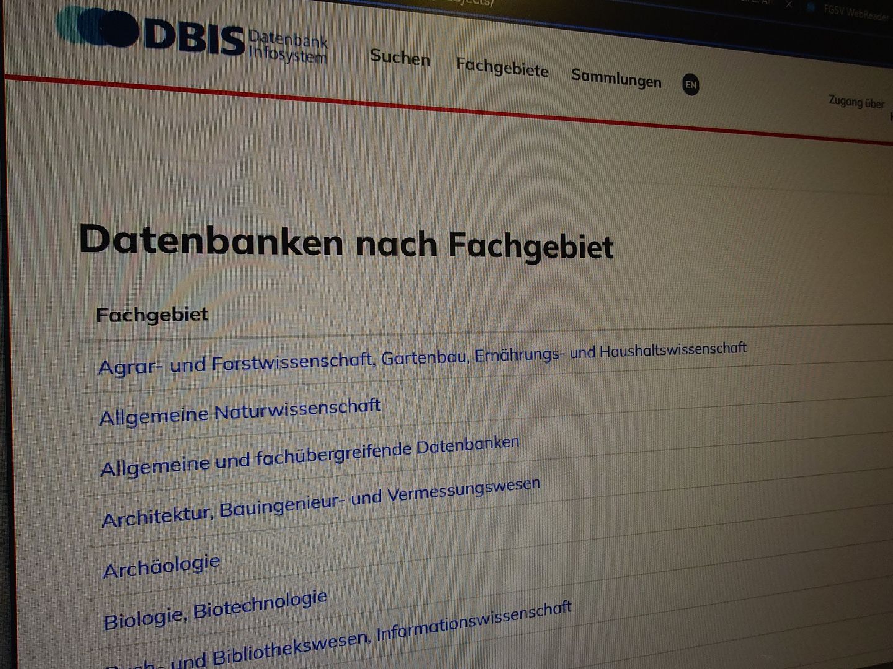893x669 pixels.
Task: Switch language with the EN button
Action: (x=690, y=84)
